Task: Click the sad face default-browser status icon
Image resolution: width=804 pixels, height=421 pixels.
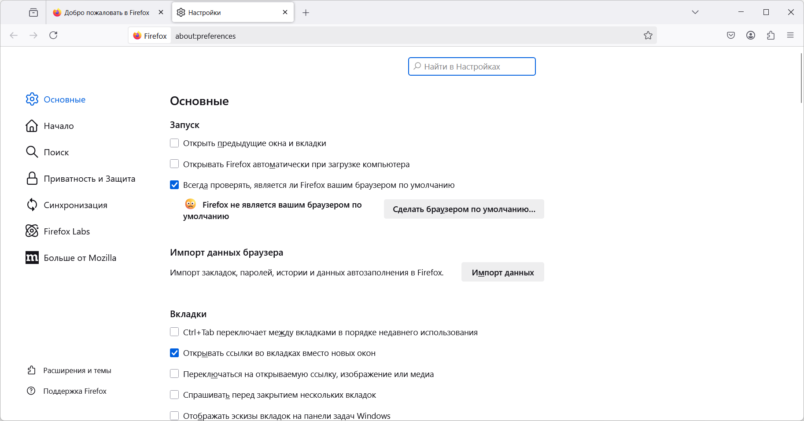Action: (x=191, y=204)
